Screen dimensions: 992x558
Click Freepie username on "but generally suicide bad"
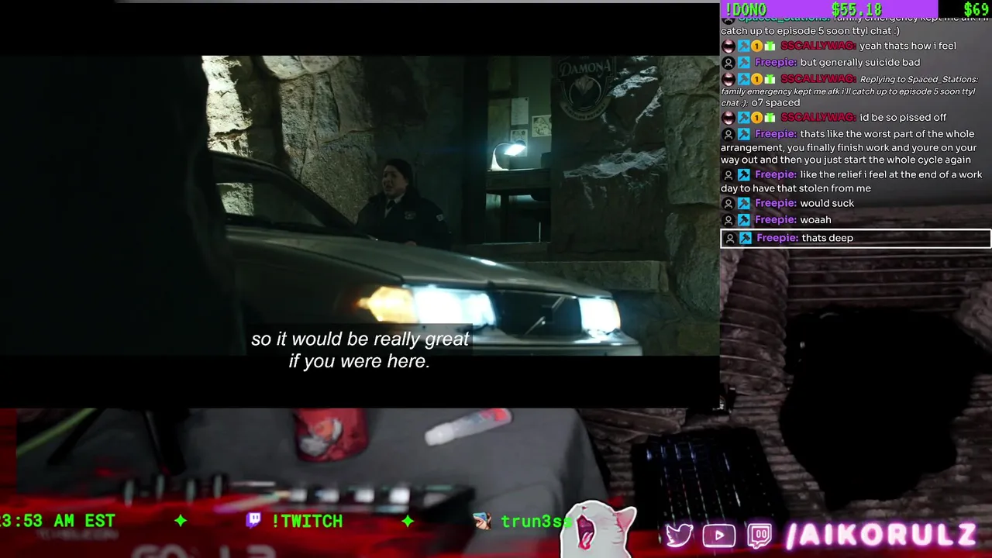(776, 63)
